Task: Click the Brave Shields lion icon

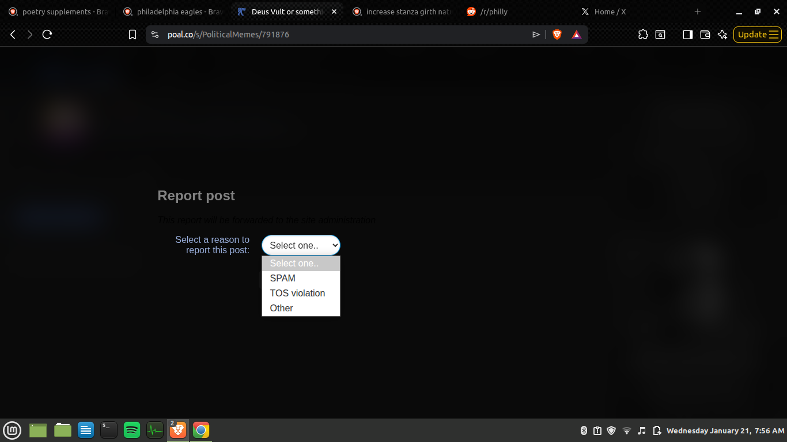Action: [557, 35]
